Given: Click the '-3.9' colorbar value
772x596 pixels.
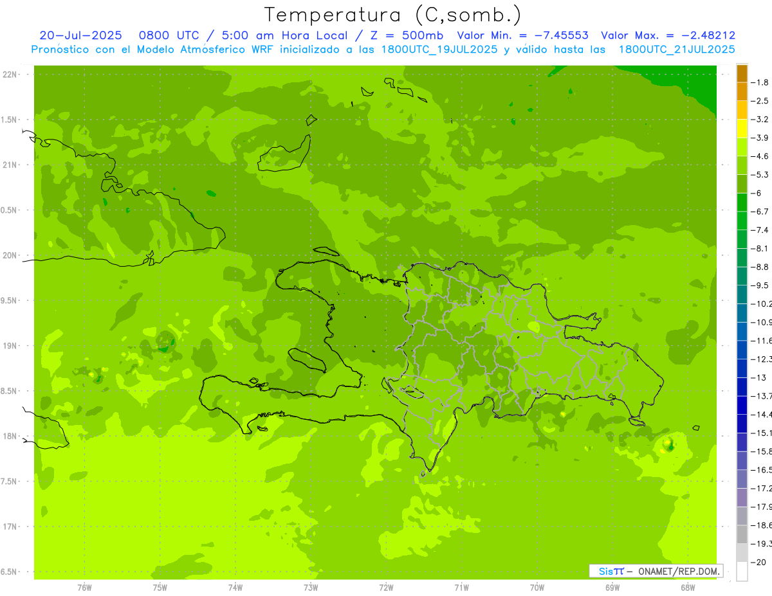Looking at the screenshot, I should pos(759,138).
